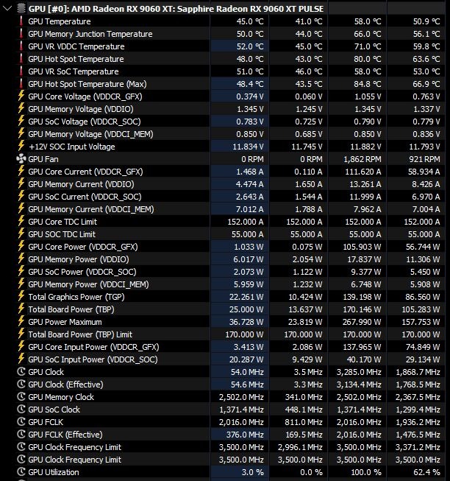450x481 pixels.
Task: Click thermometer icon for GPU Hot Spot Temperature (Max)
Action: pyautogui.click(x=21, y=84)
